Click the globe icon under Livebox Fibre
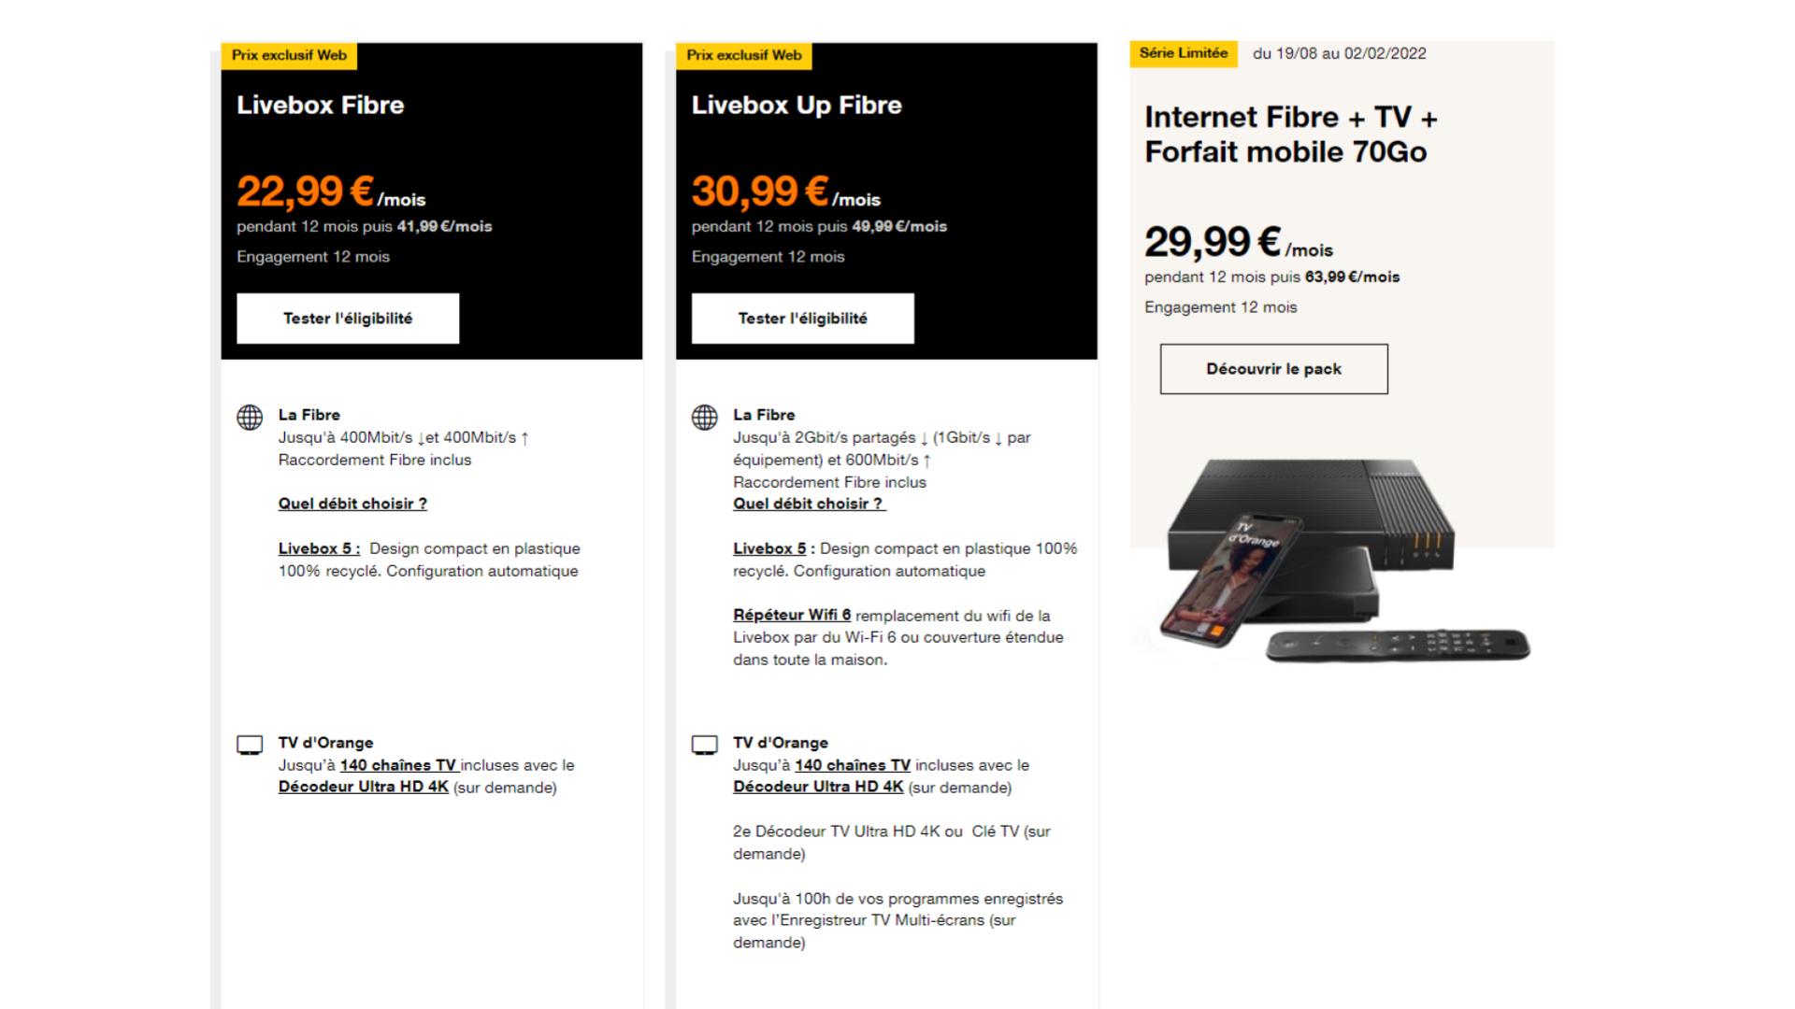Viewport: 1795px width, 1009px height. click(250, 418)
